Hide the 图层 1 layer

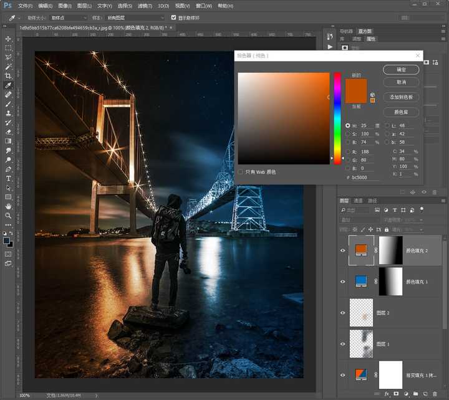tap(343, 344)
